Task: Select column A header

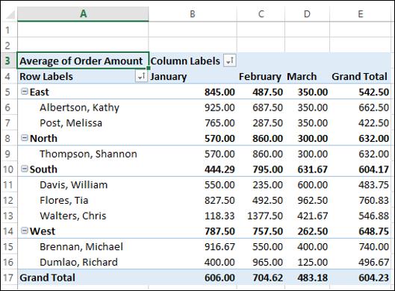Action: click(x=83, y=13)
